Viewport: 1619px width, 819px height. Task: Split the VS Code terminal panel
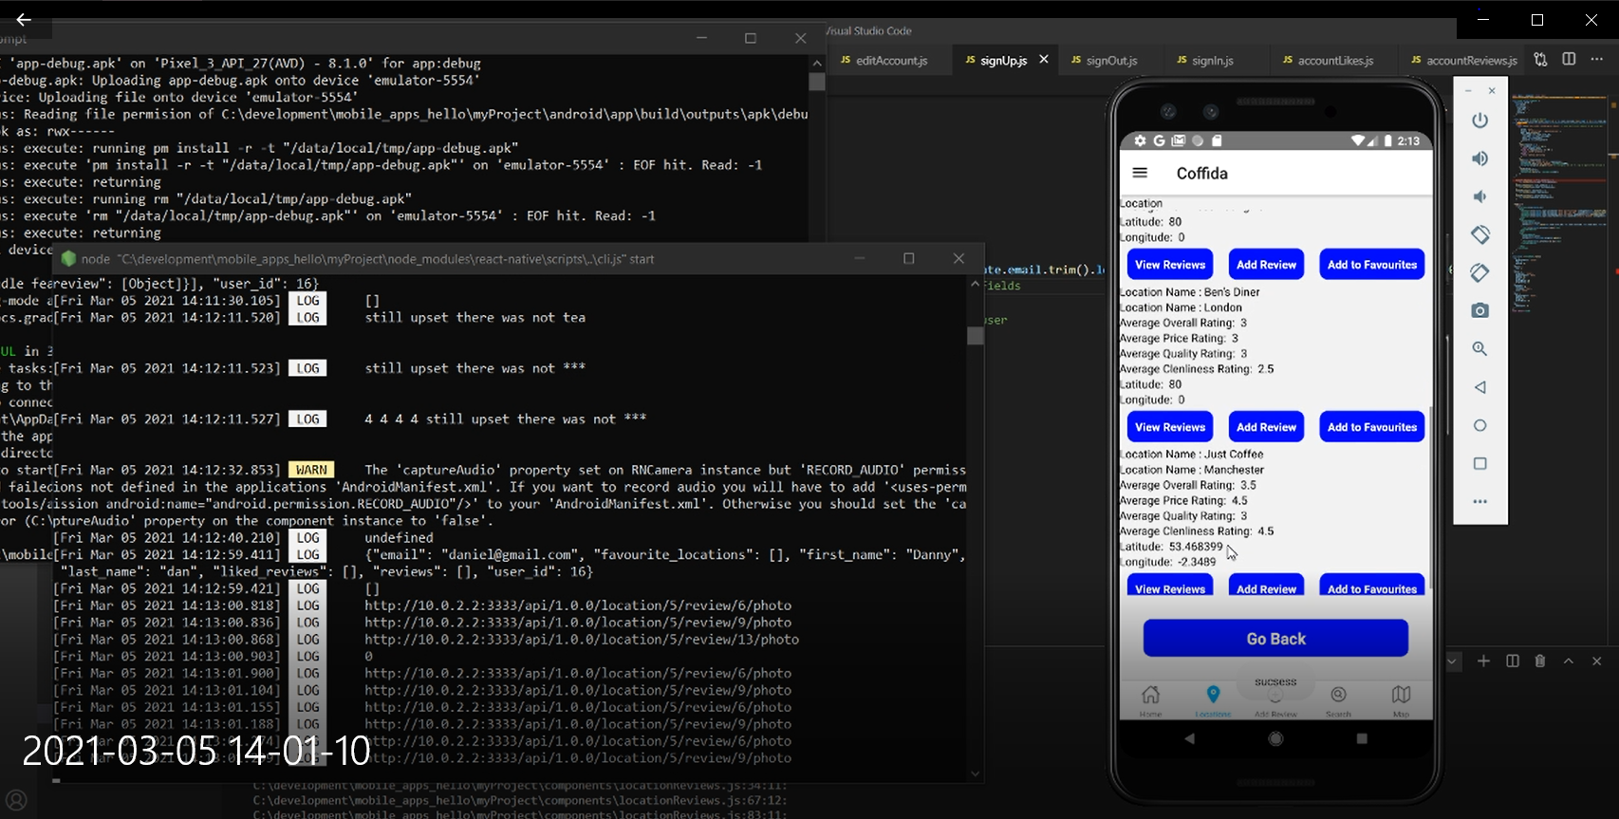(1513, 661)
